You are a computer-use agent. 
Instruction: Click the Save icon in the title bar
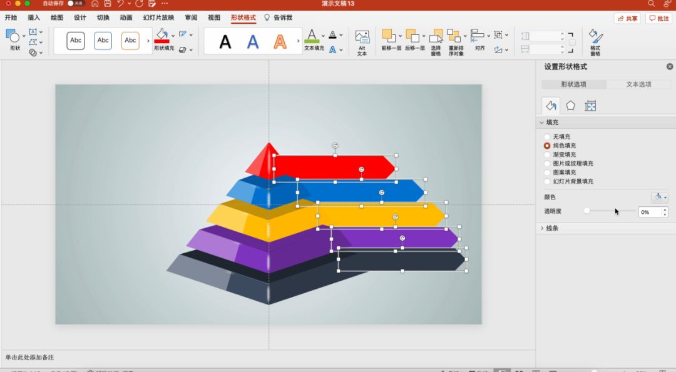click(107, 4)
